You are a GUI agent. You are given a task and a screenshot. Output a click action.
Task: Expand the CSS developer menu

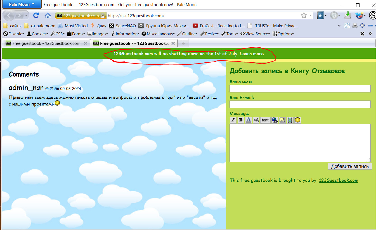point(57,34)
